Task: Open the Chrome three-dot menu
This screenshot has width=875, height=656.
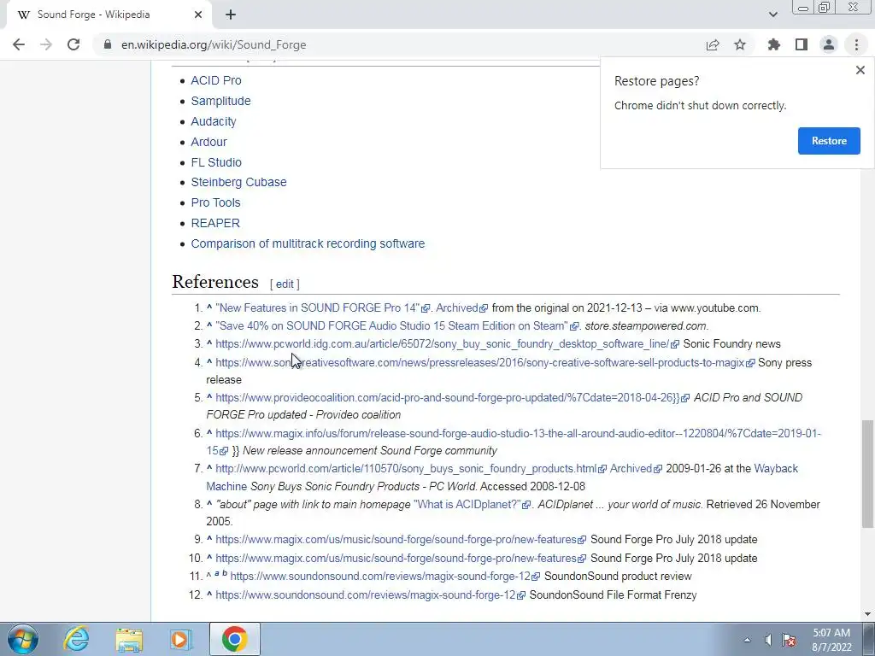Action: [x=856, y=44]
